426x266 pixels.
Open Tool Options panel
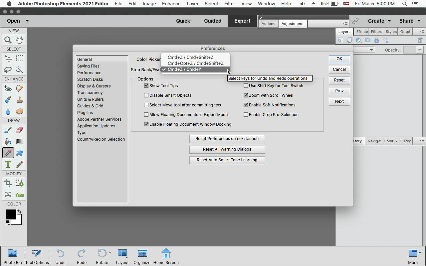point(37,257)
